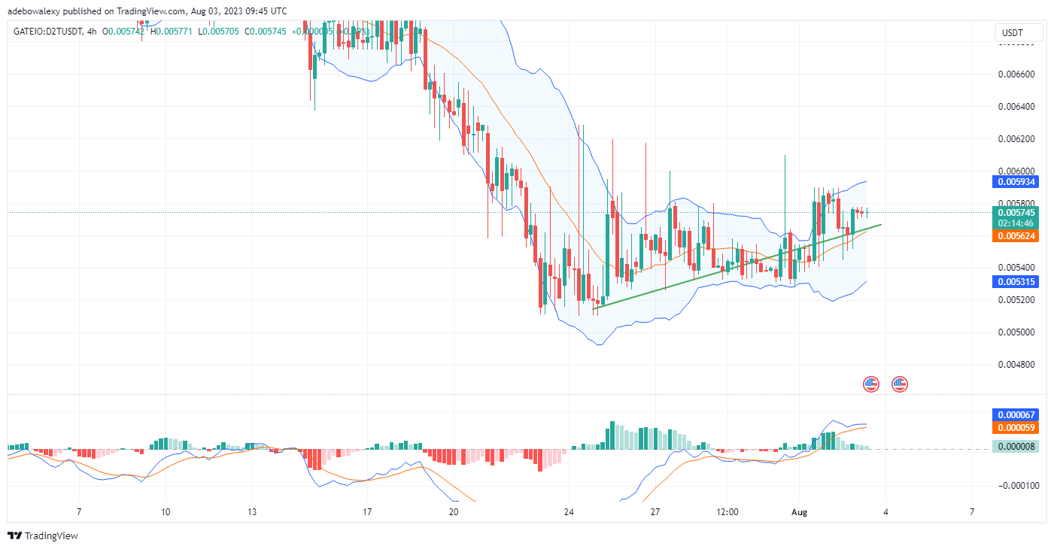Click the GATEIO:D2TUSDT symbol title
This screenshot has height=549, width=1054.
pyautogui.click(x=47, y=31)
